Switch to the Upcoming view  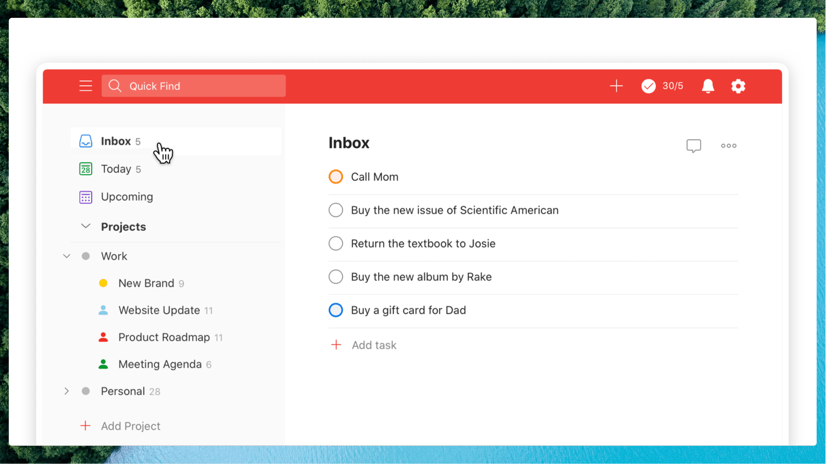click(127, 197)
